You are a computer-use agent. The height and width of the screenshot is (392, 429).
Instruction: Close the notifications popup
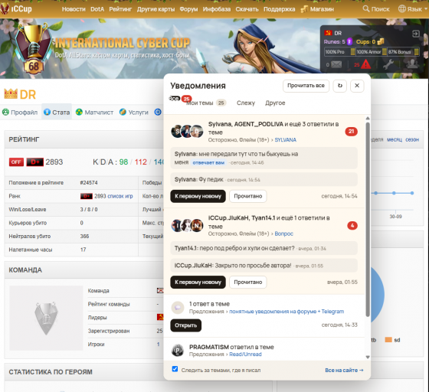[x=357, y=86]
